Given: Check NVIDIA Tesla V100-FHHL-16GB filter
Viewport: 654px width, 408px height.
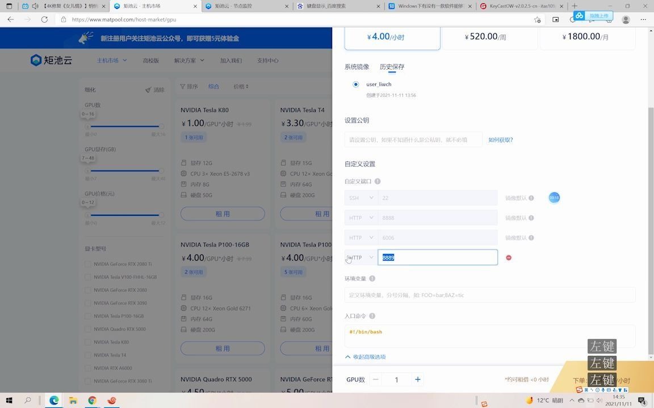Looking at the screenshot, I should click(87, 277).
